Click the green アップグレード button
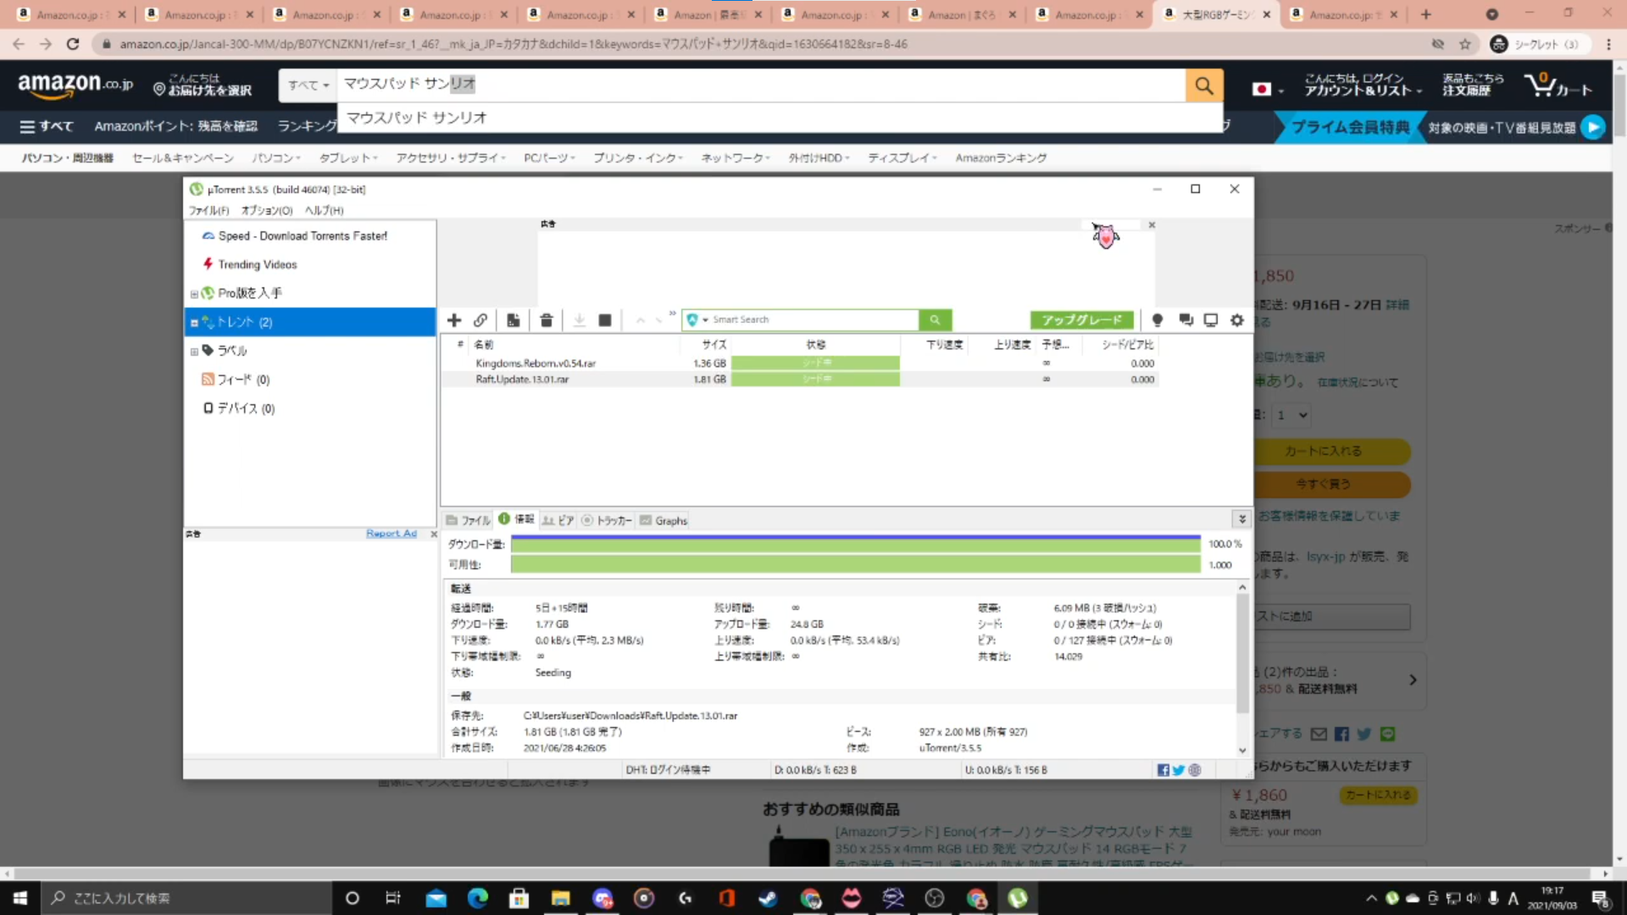The width and height of the screenshot is (1627, 915). click(1081, 320)
